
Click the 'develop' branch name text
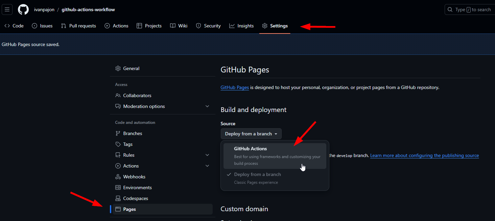344,156
